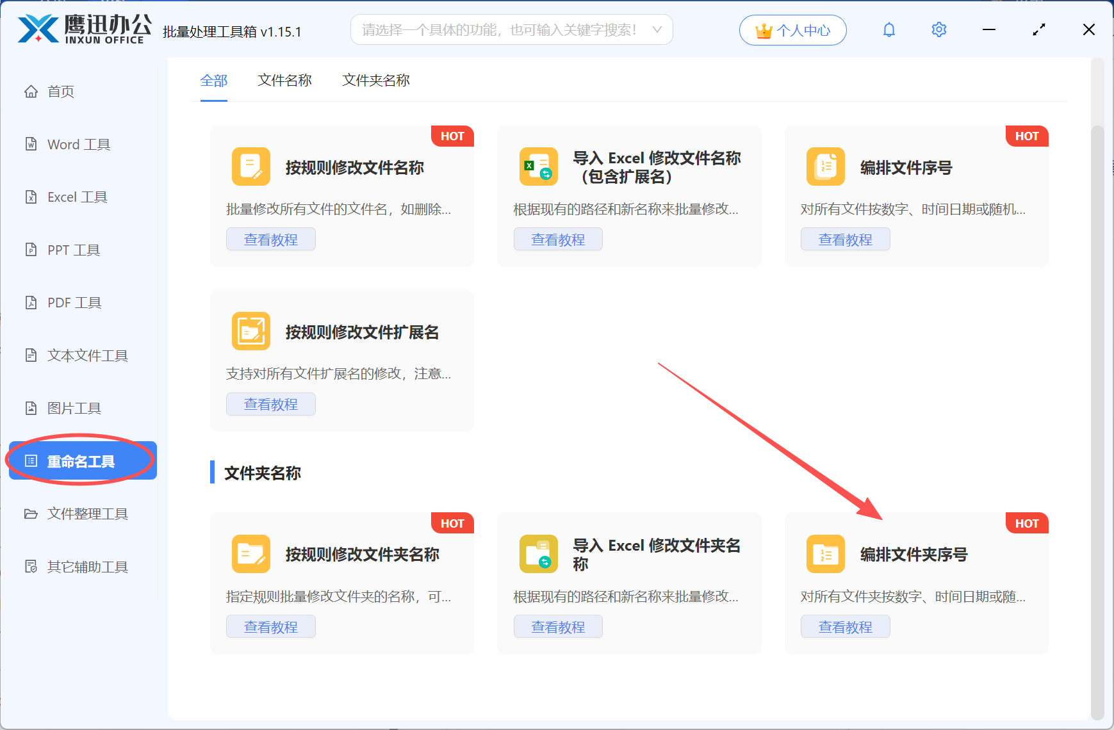The width and height of the screenshot is (1114, 730).
Task: Open the settings gear
Action: 938,29
